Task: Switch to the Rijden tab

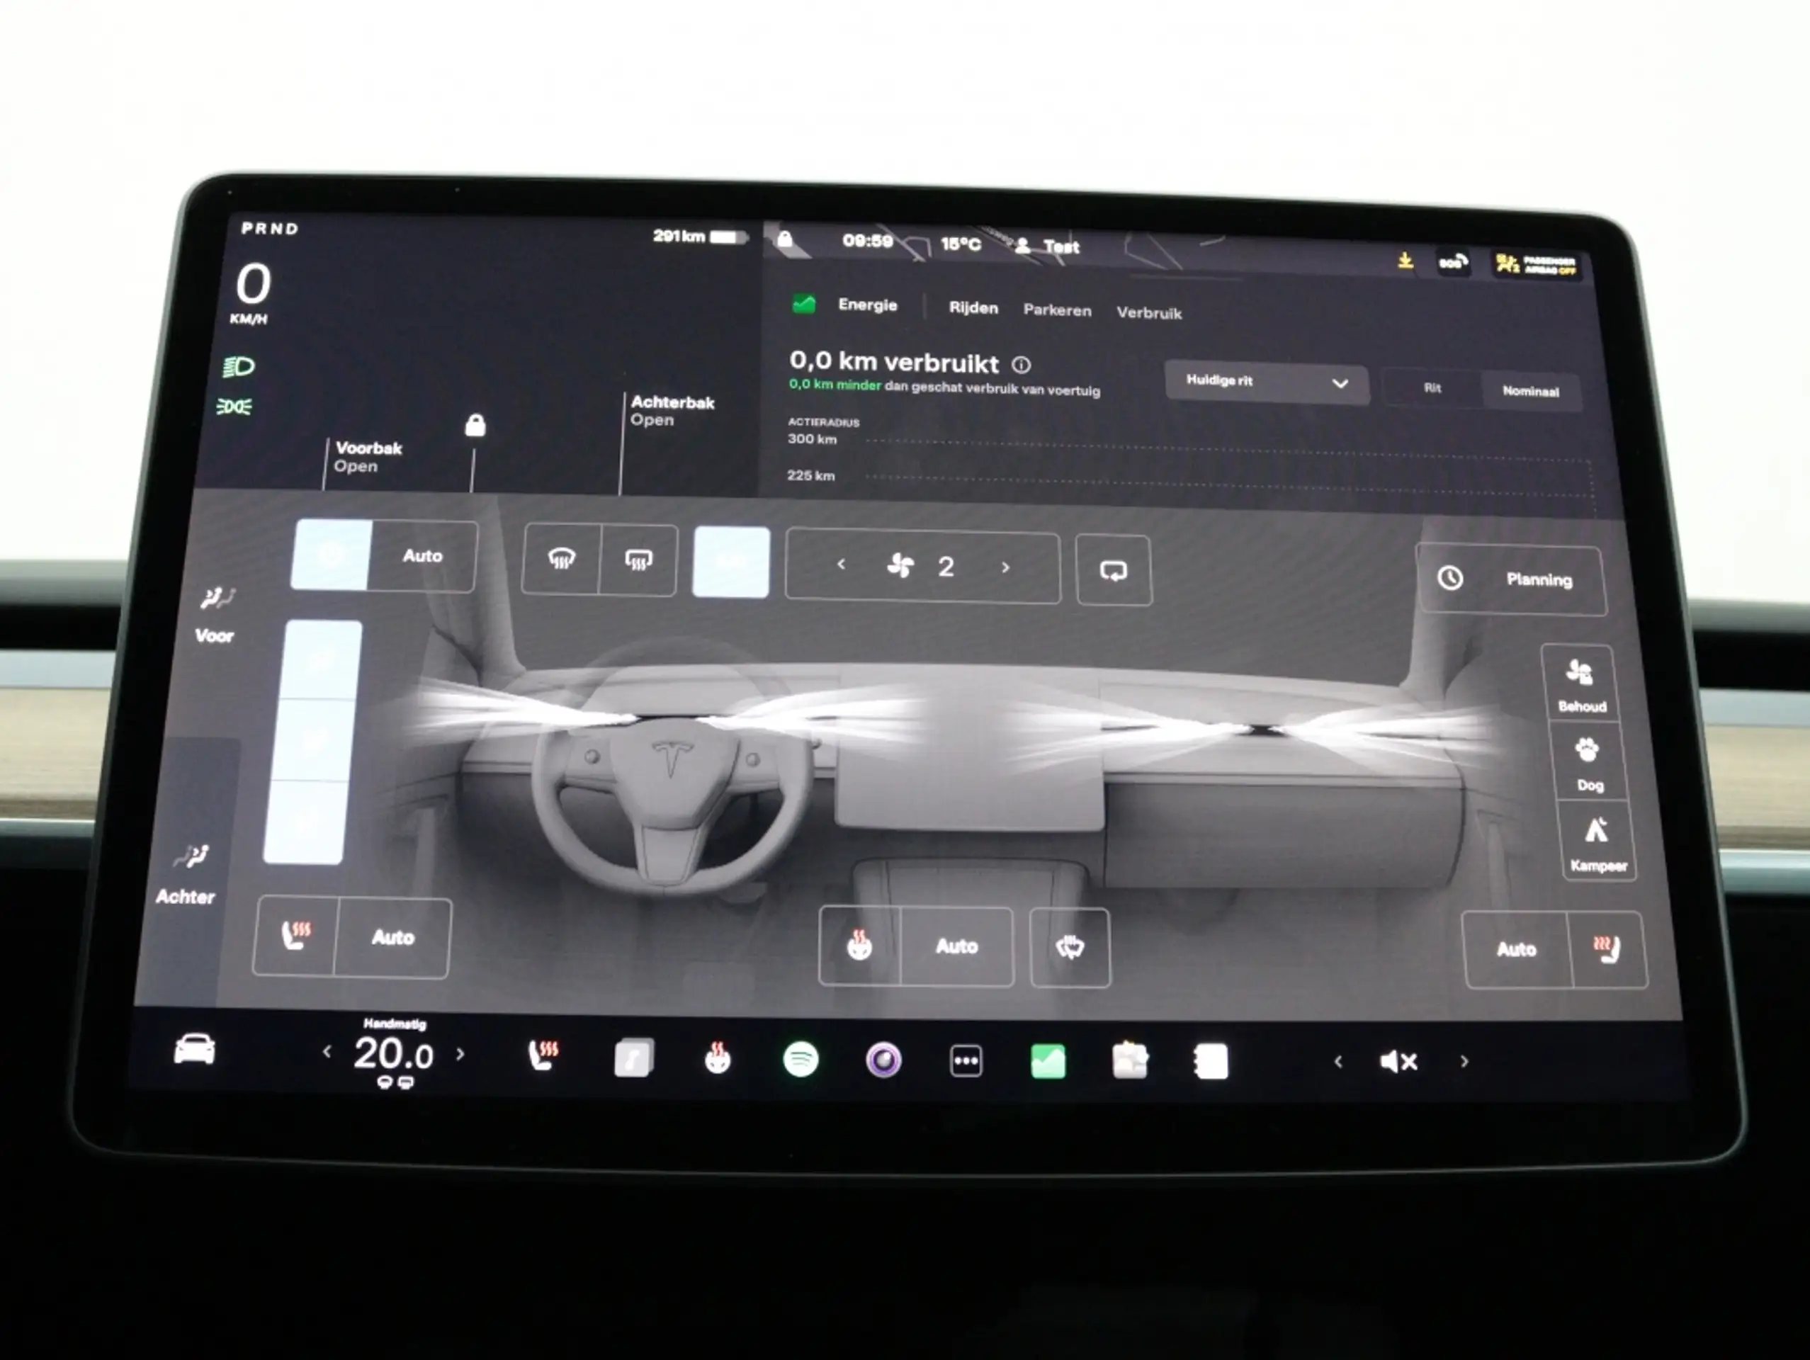Action: tap(973, 307)
